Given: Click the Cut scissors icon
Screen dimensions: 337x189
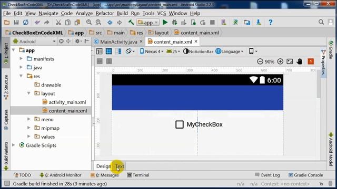Looking at the screenshot, I should [58, 22].
